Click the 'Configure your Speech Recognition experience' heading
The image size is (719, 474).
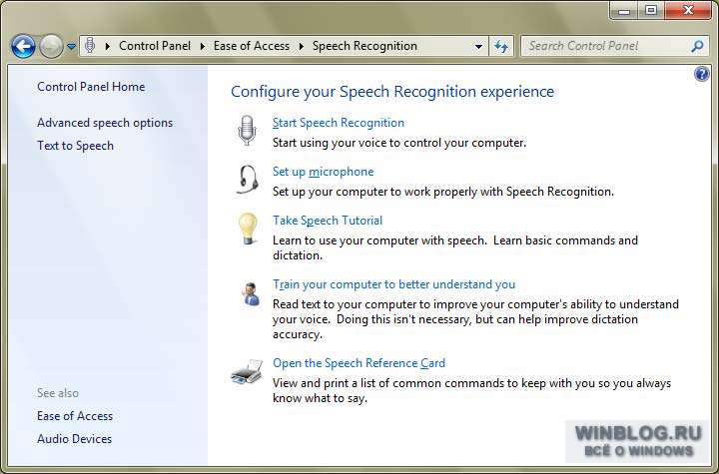point(392,91)
